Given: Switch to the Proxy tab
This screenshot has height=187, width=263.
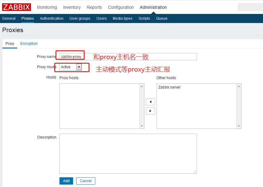Looking at the screenshot, I should tap(10, 44).
